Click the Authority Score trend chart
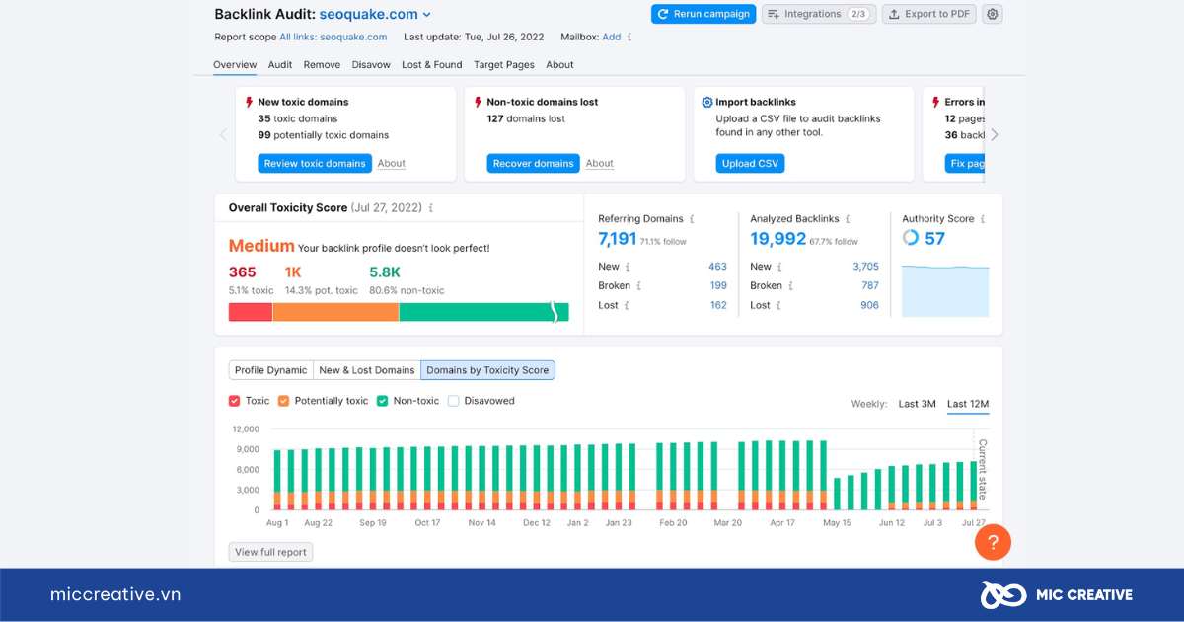Image resolution: width=1184 pixels, height=622 pixels. [x=945, y=290]
